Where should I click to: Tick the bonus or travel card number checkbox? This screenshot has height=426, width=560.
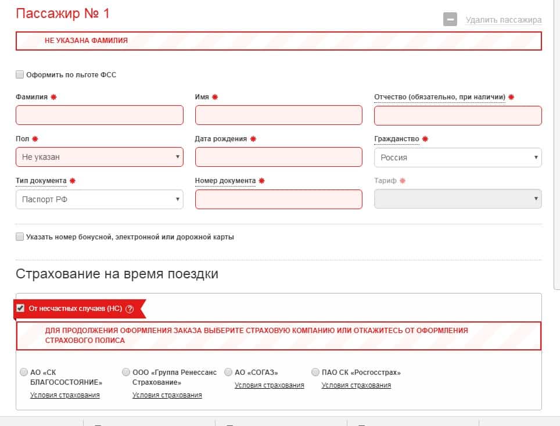(x=20, y=237)
